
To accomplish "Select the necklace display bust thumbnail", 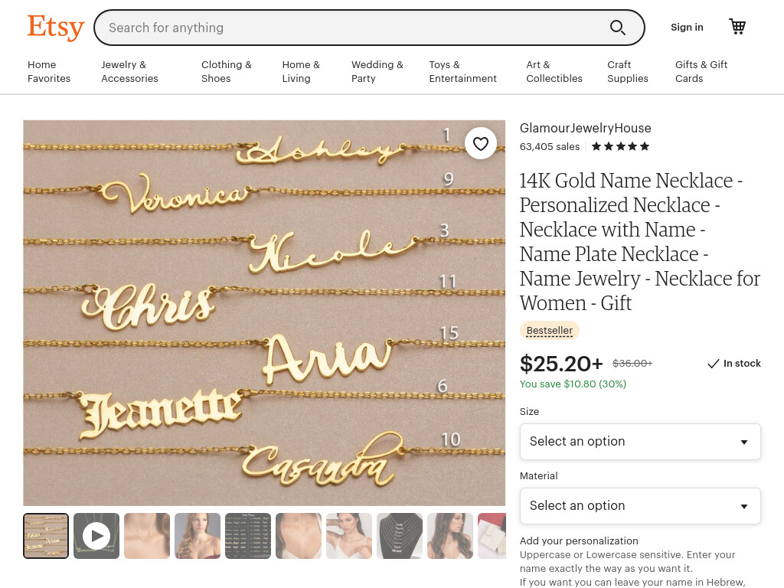I will tap(400, 536).
